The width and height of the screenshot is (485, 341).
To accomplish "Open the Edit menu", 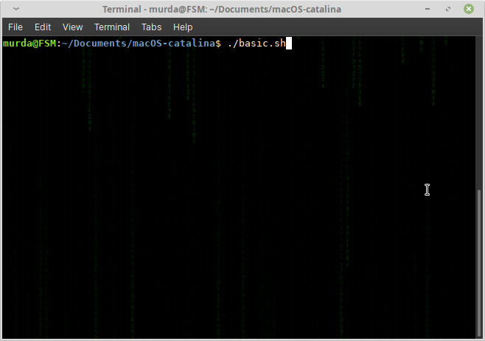I will (43, 27).
